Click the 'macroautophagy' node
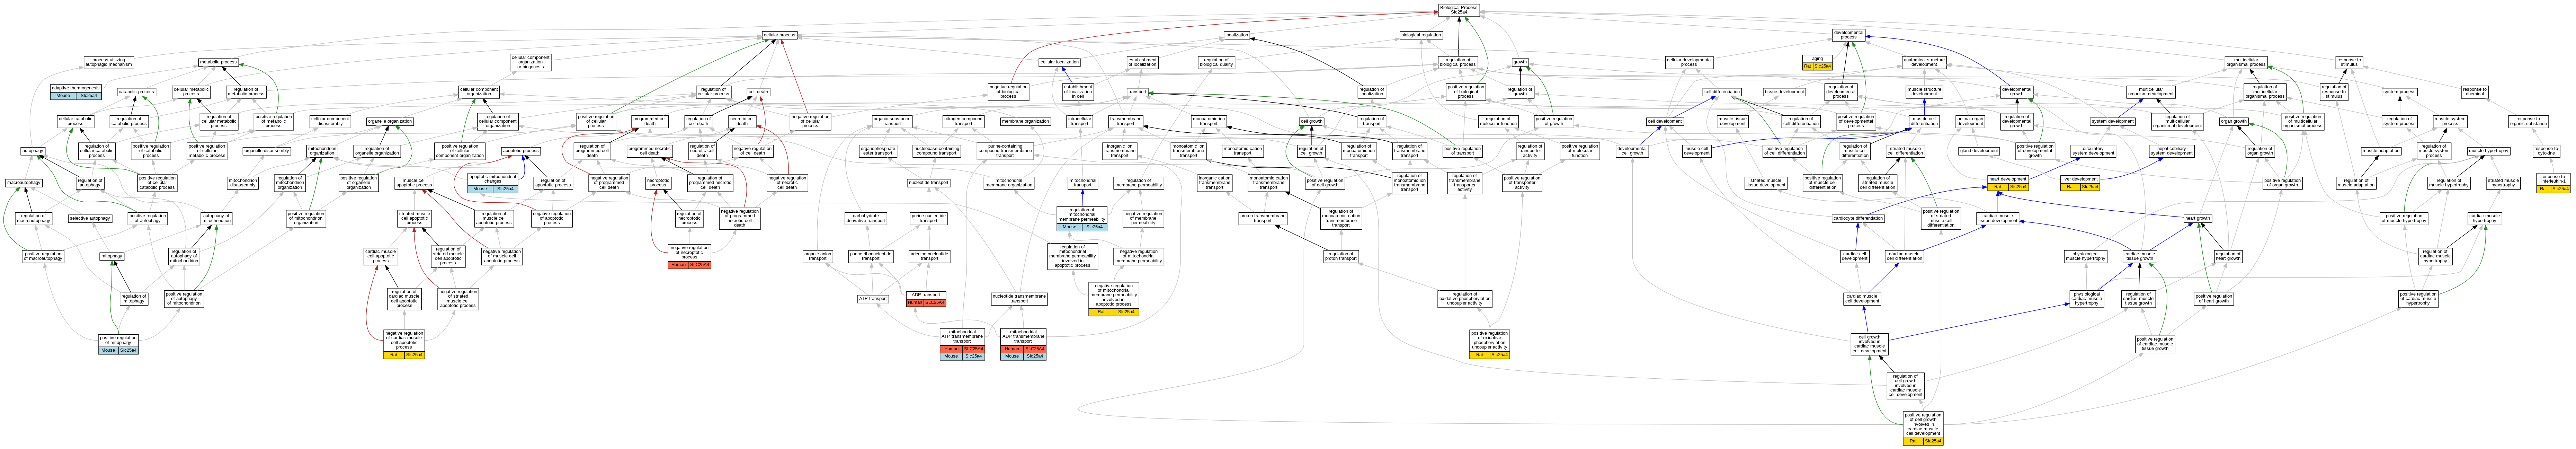The image size is (2576, 449). pos(24,183)
